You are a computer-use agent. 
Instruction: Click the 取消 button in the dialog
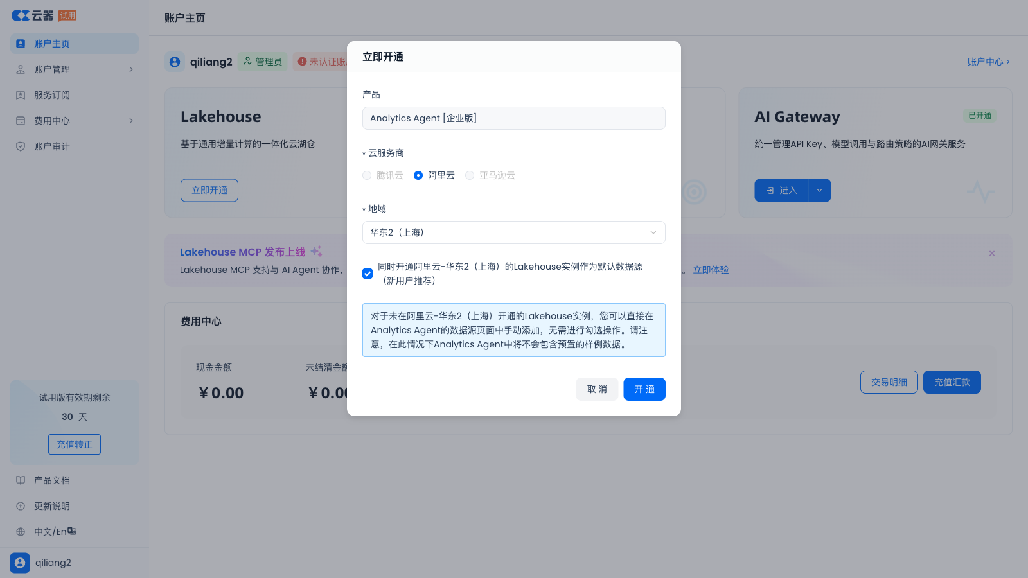tap(597, 389)
